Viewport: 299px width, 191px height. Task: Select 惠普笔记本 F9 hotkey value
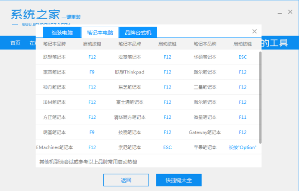click(92, 72)
